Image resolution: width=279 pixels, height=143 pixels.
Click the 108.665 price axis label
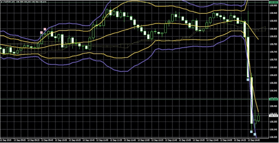274,68
